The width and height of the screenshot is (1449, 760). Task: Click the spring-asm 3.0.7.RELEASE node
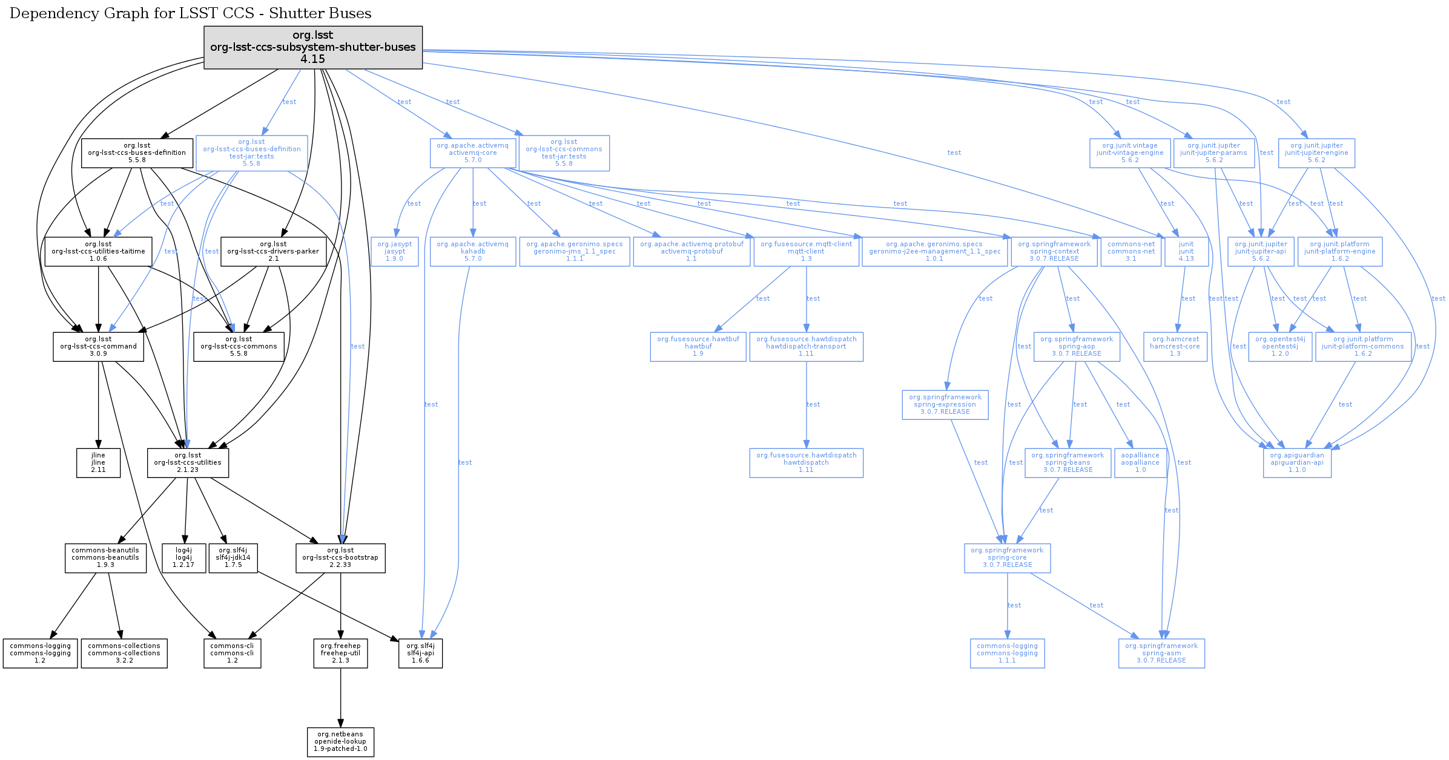[1161, 653]
